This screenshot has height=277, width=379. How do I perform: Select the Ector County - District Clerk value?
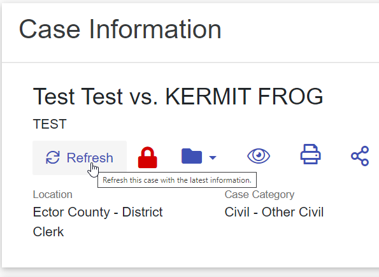(97, 222)
